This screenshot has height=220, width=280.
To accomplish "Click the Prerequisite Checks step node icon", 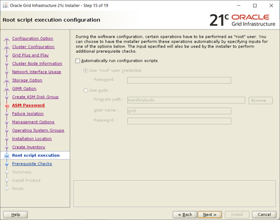I will pyautogui.click(x=7, y=164).
